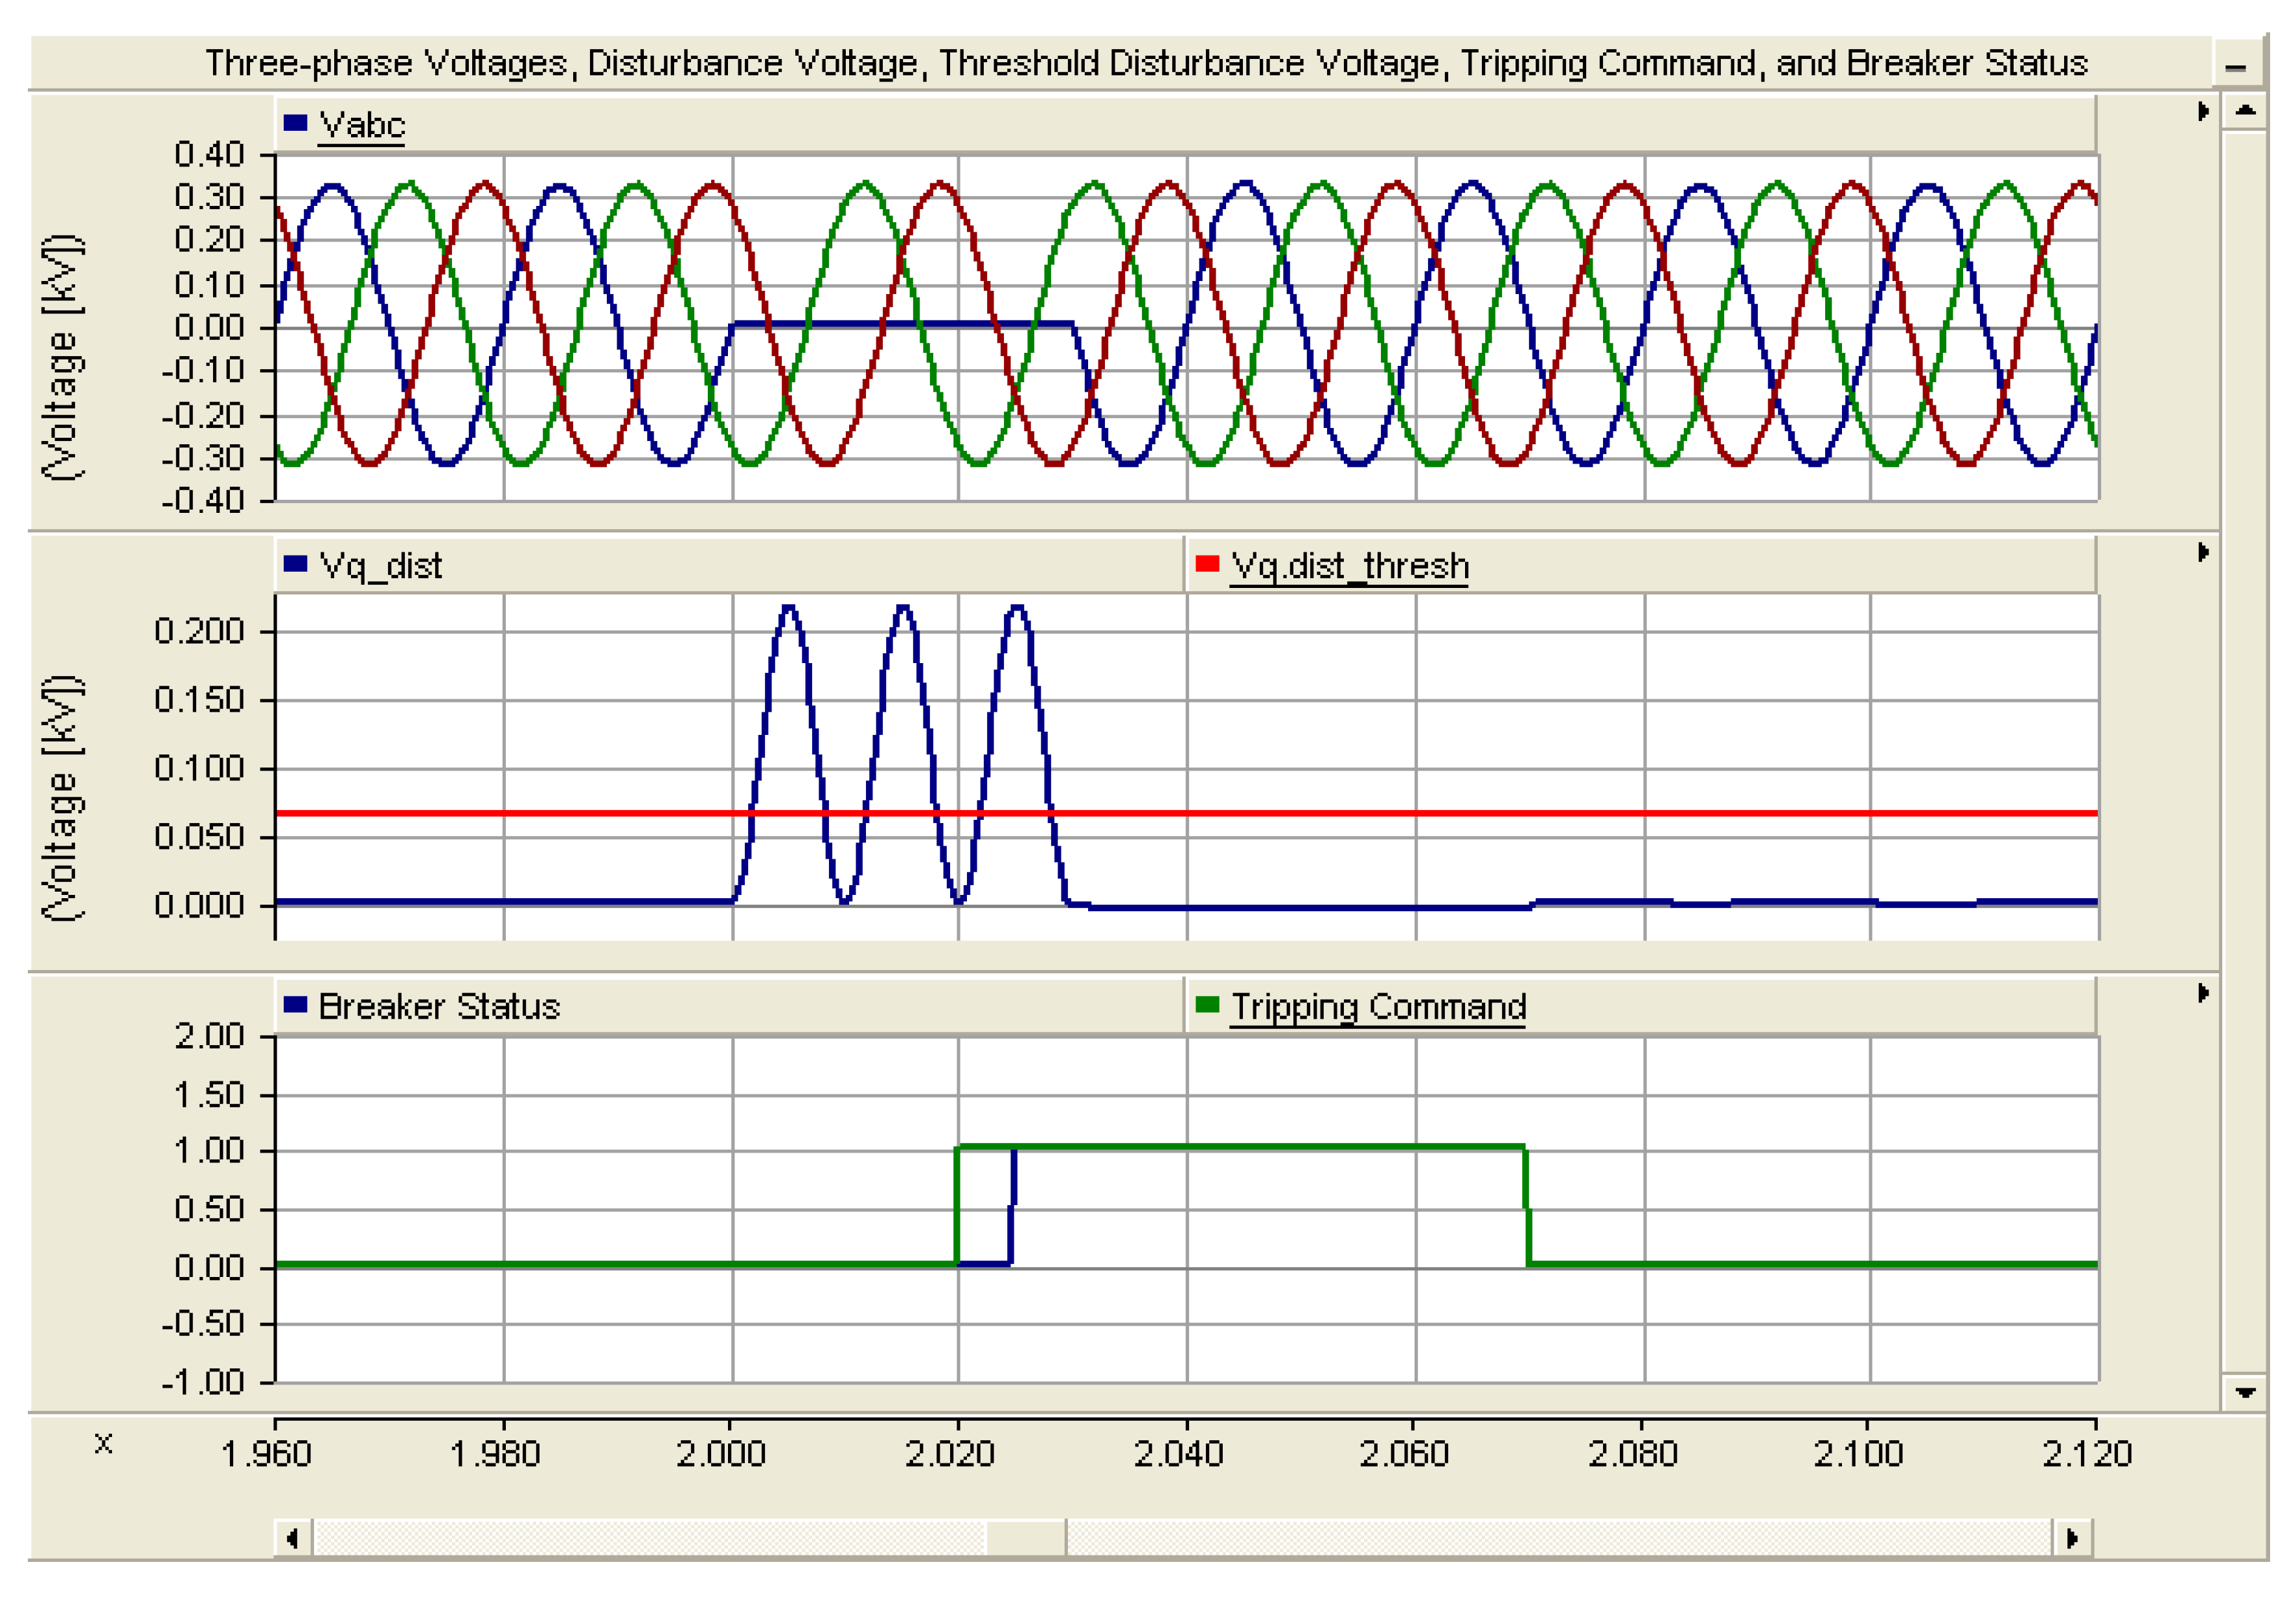The image size is (2296, 1615).
Task: Select the Vq.dist_thresh curve label
Action: (x=1349, y=566)
